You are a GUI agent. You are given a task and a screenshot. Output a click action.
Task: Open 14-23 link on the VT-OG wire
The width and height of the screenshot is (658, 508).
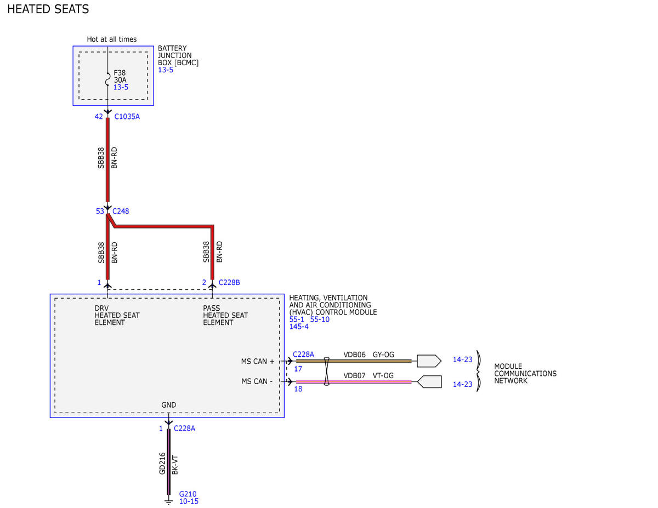tap(462, 385)
